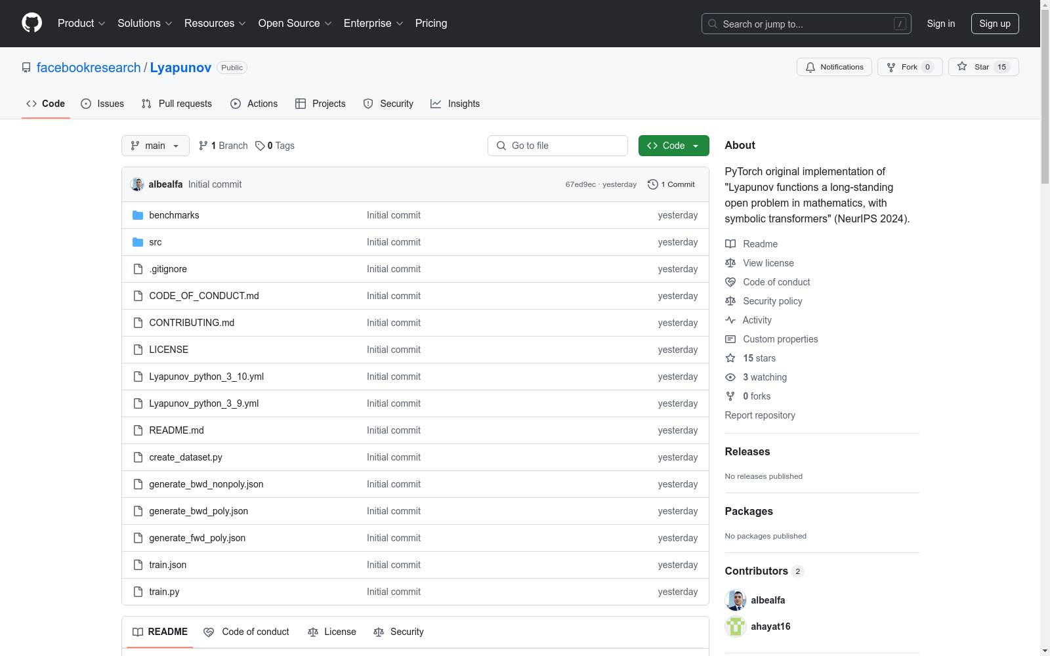Click the search magnifier icon in header
This screenshot has width=1050, height=656.
(x=713, y=24)
